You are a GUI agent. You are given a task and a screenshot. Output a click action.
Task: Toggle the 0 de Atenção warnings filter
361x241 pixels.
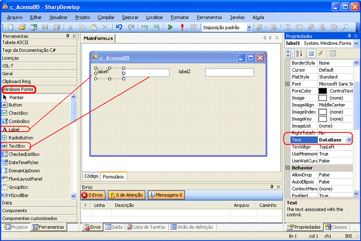point(127,195)
